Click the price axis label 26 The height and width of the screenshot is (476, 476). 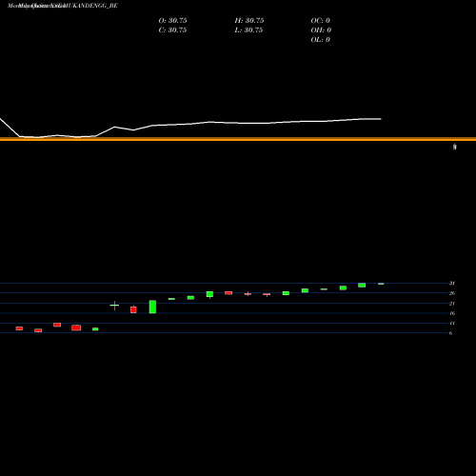point(452,293)
